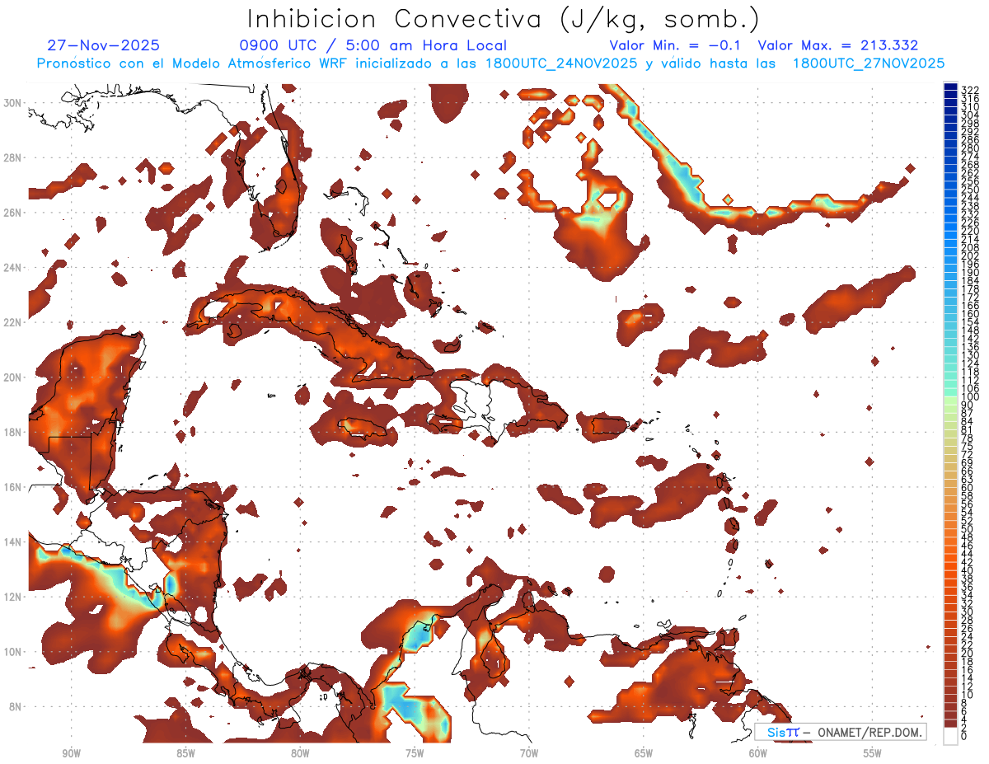Click the latitude label "20N"
This screenshot has height=764, width=989.
(13, 377)
